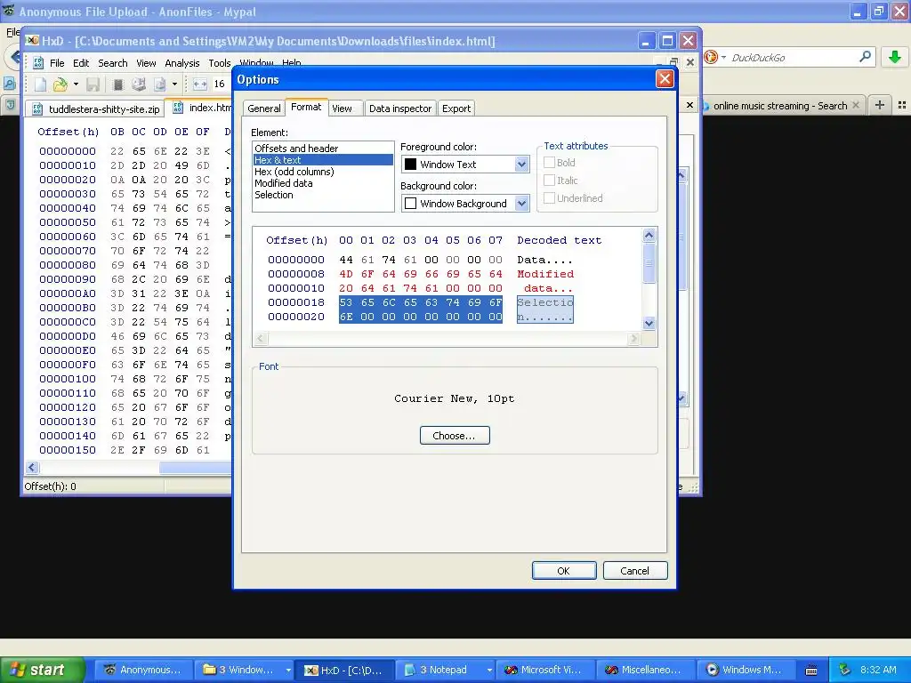Select 'Hex & text' element

click(323, 160)
